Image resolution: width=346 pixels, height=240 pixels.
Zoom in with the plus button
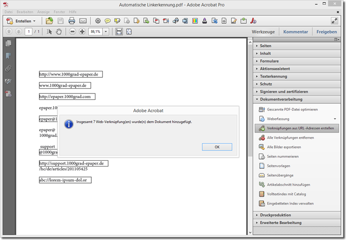(82, 32)
